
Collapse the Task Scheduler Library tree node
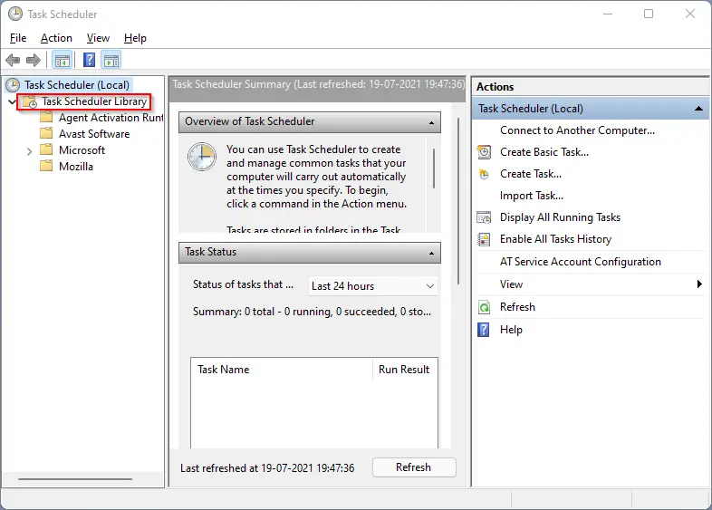(13, 101)
